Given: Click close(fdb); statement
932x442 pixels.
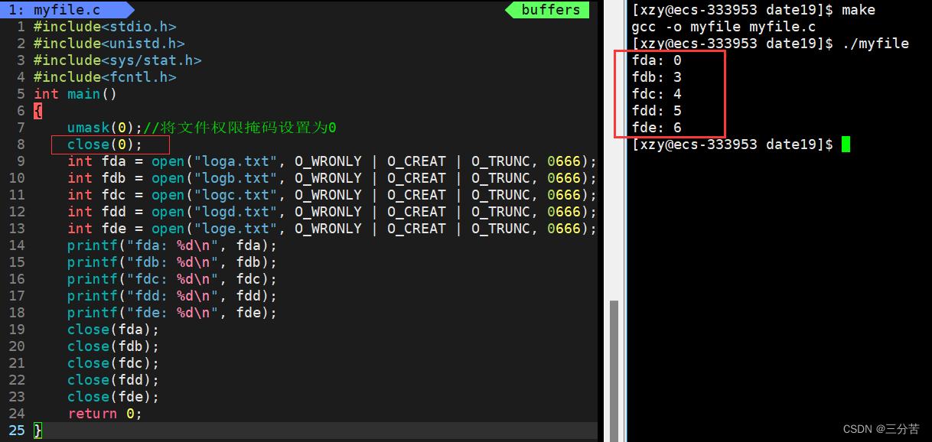Looking at the screenshot, I should tap(113, 346).
